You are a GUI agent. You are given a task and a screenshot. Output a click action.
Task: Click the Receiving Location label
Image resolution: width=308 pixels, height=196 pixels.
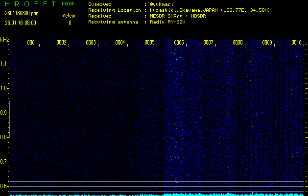pyautogui.click(x=115, y=10)
